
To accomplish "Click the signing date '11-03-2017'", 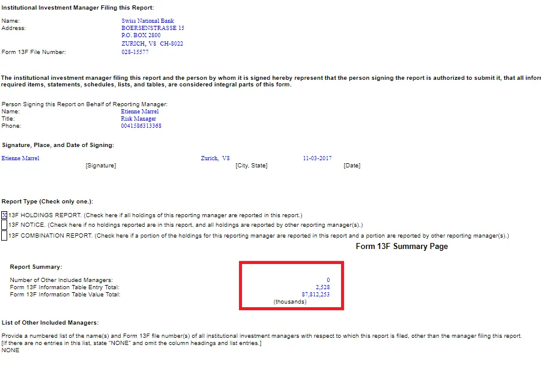I will [318, 158].
